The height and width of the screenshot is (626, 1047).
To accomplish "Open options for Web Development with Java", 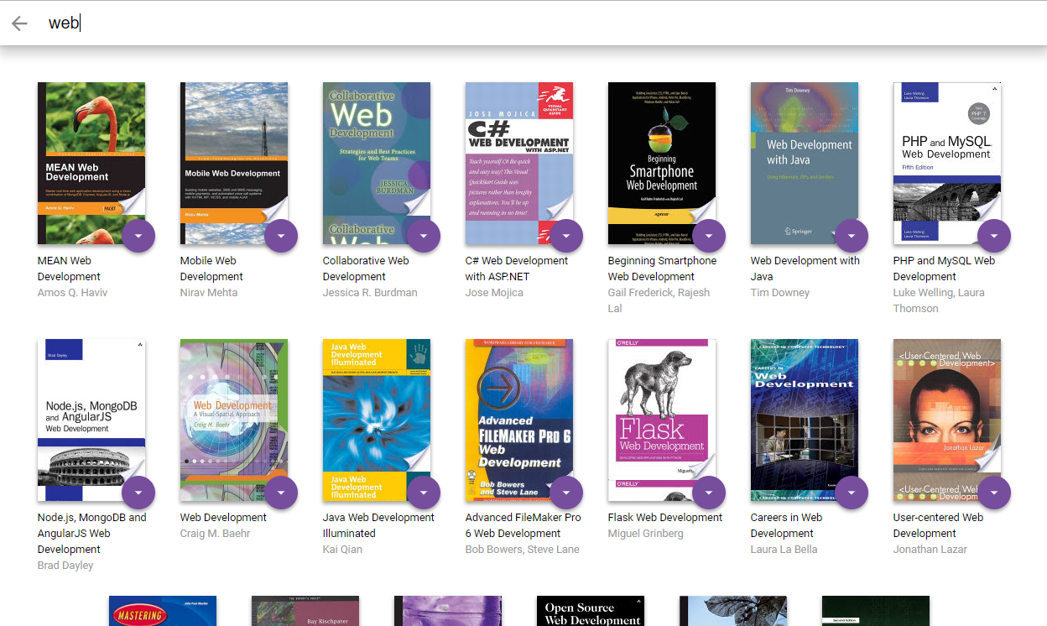I will (x=852, y=236).
